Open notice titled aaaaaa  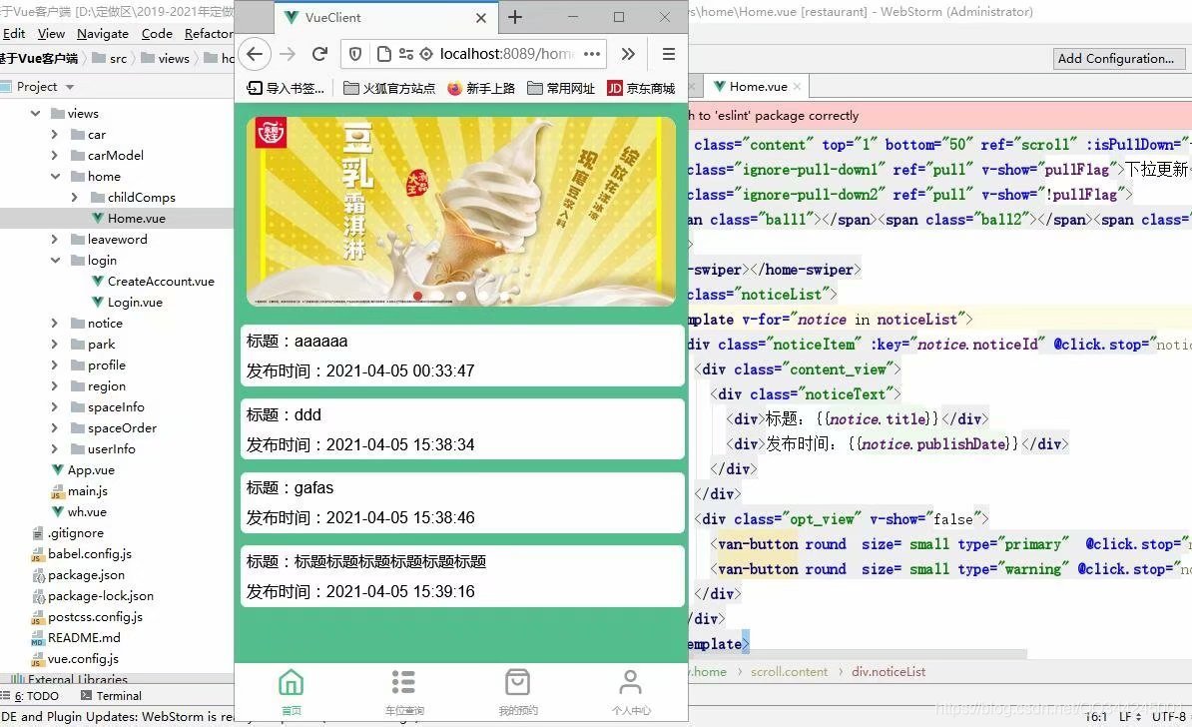tap(462, 356)
